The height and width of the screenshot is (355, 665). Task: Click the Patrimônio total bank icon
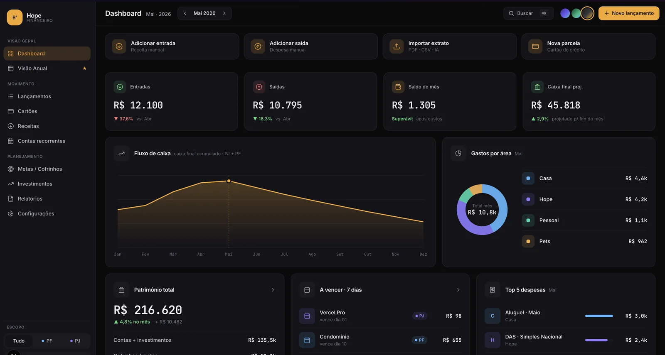(121, 290)
